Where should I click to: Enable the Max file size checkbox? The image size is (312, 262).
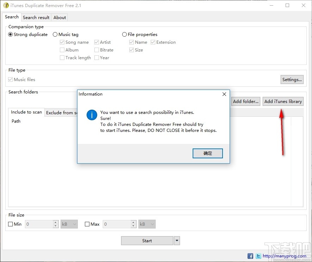(87, 224)
